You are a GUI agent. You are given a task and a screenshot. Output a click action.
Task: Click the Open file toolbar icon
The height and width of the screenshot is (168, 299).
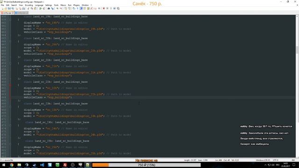coord(6,8)
